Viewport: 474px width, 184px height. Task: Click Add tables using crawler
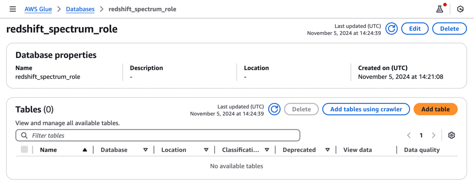coord(366,109)
